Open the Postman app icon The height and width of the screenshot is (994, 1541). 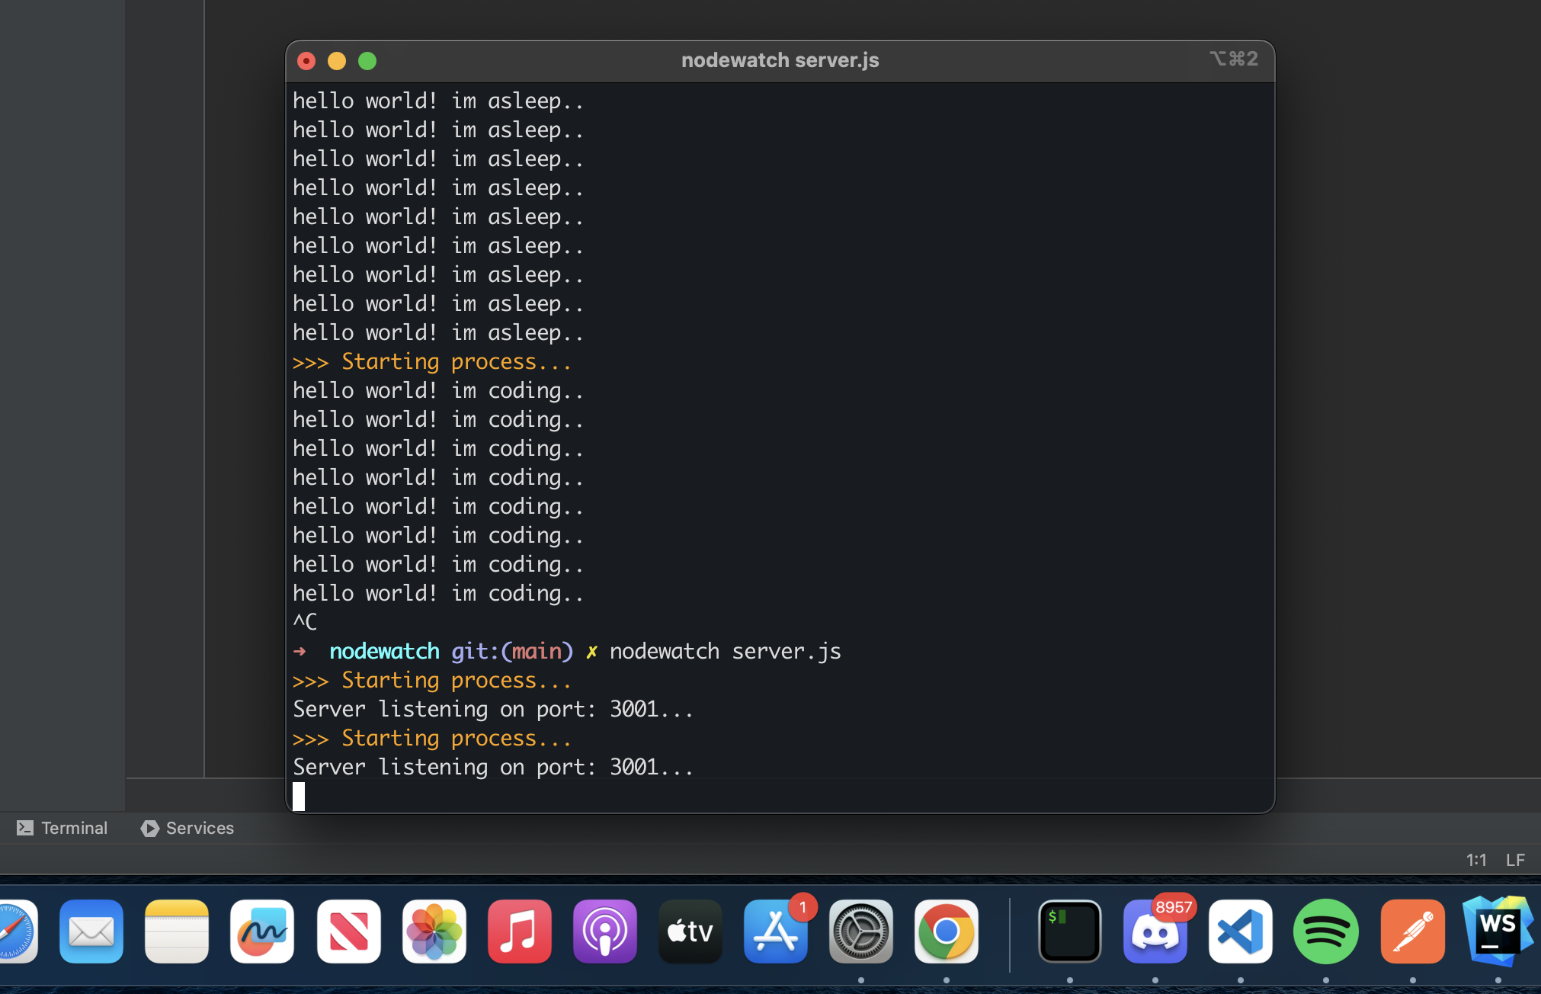pos(1413,931)
